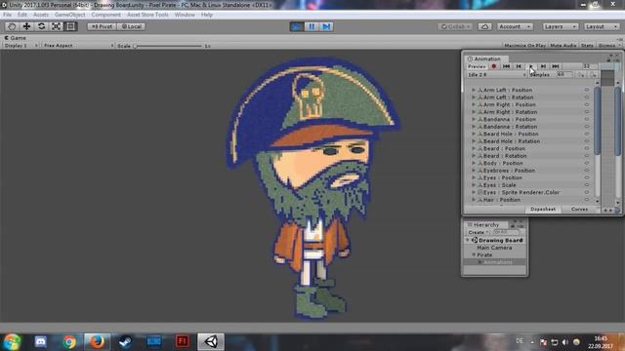Toggle the Local handle rotation button

[x=131, y=26]
